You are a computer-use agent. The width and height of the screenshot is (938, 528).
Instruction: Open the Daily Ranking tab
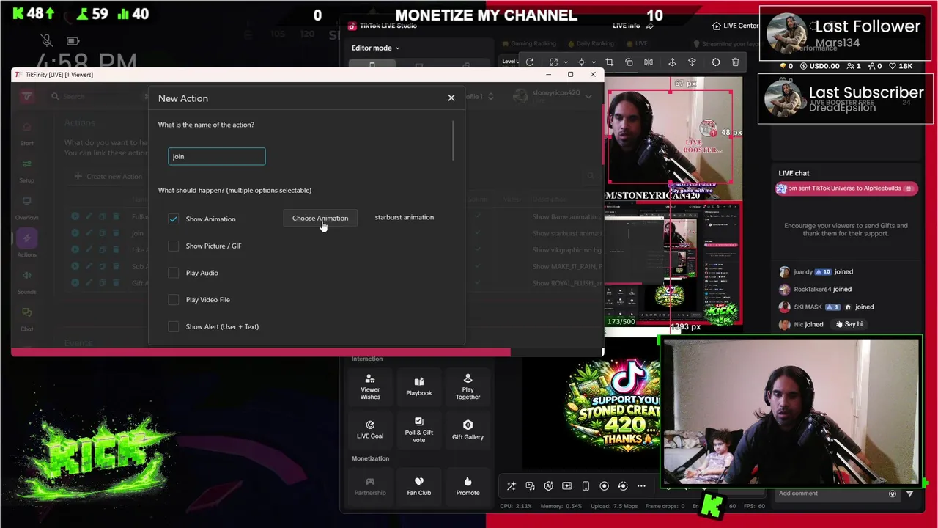point(590,43)
